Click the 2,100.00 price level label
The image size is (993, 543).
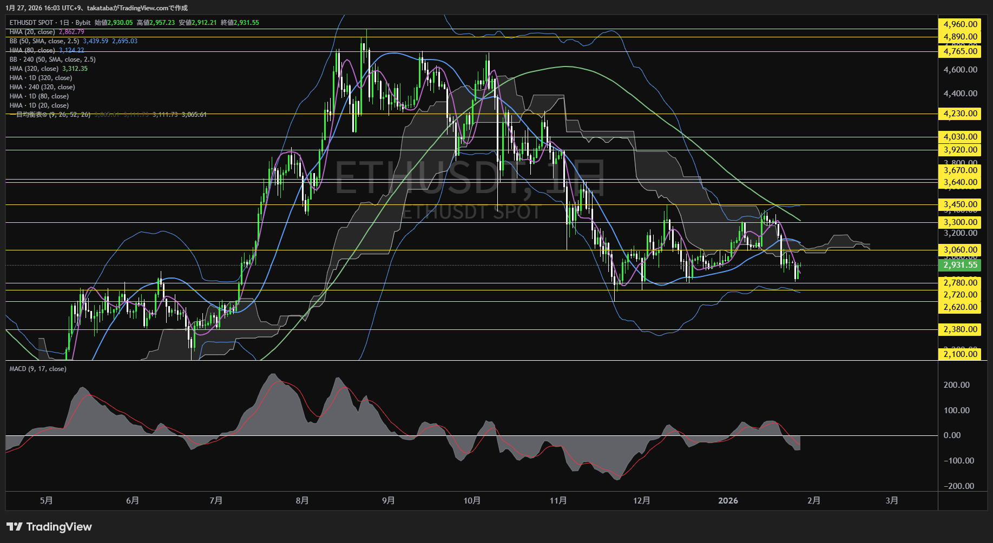tap(960, 354)
